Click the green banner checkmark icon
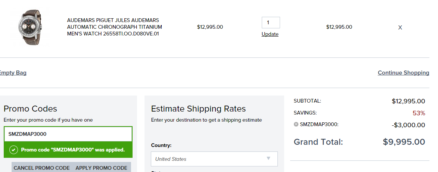Viewport: 438px width, 172px height. (14, 150)
